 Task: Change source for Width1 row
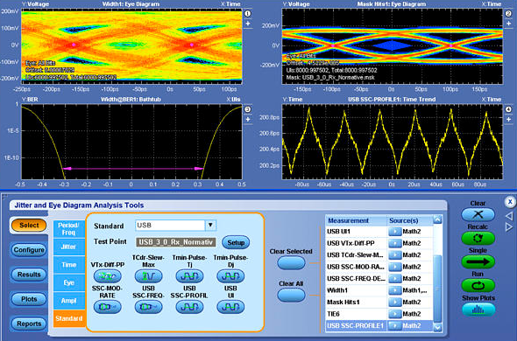click(394, 290)
